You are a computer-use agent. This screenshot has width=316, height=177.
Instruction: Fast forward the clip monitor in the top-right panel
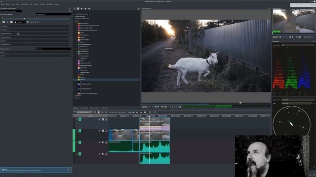(297, 37)
